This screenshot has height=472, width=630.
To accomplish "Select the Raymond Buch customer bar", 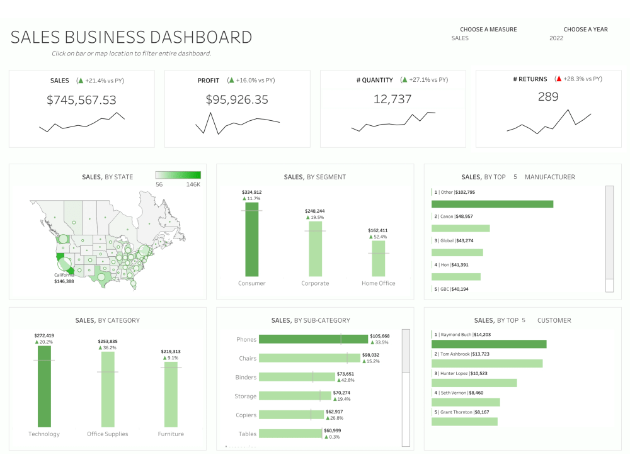I will (x=488, y=344).
